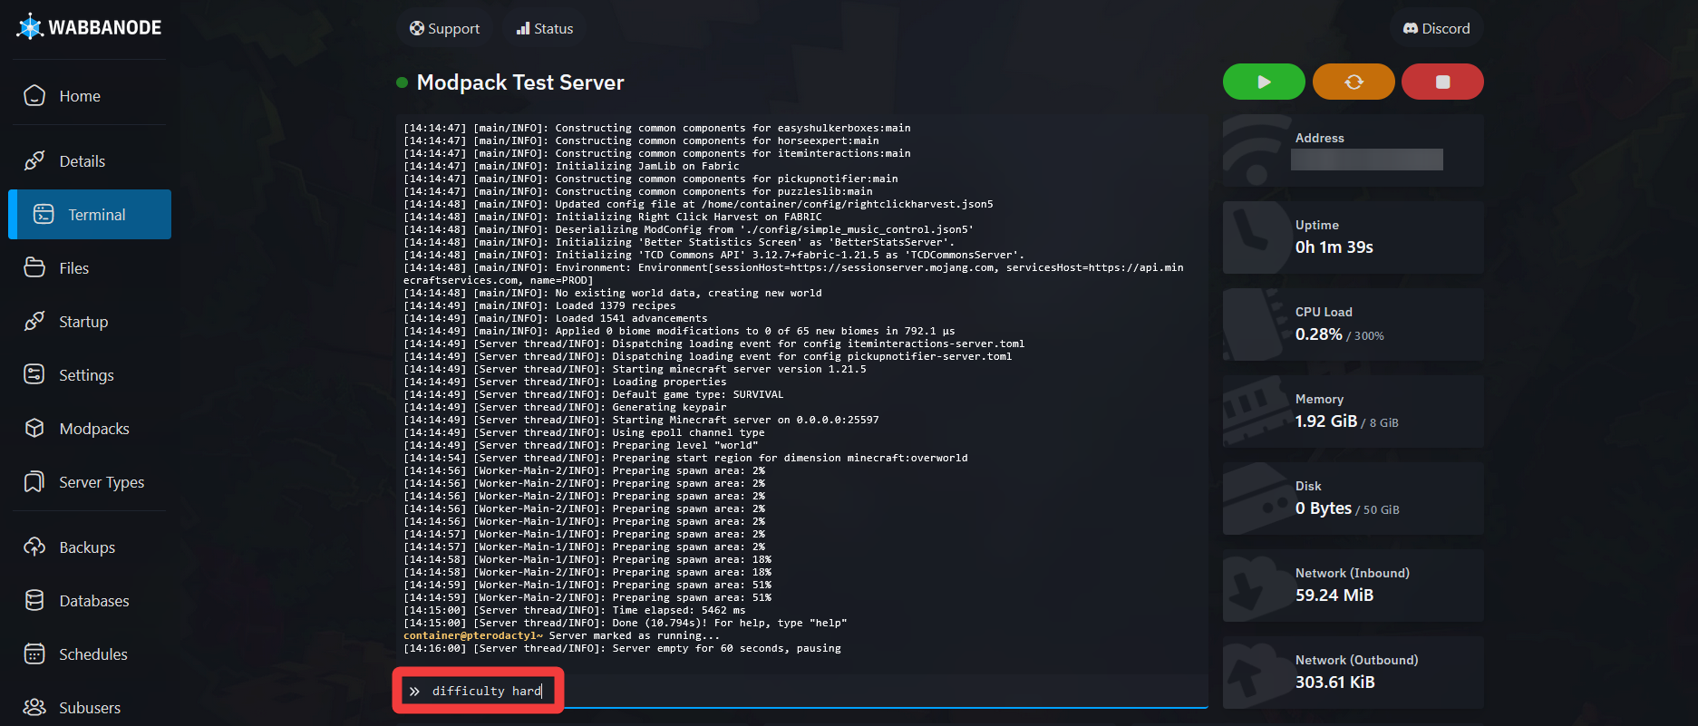Click the Backups cloud icon

(x=34, y=547)
